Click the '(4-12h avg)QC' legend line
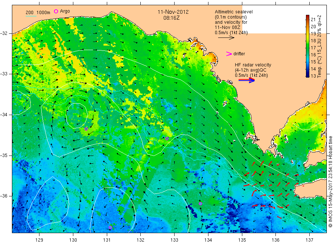 [x=251, y=70]
